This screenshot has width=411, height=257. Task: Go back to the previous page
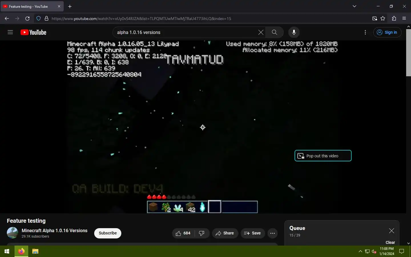7,19
